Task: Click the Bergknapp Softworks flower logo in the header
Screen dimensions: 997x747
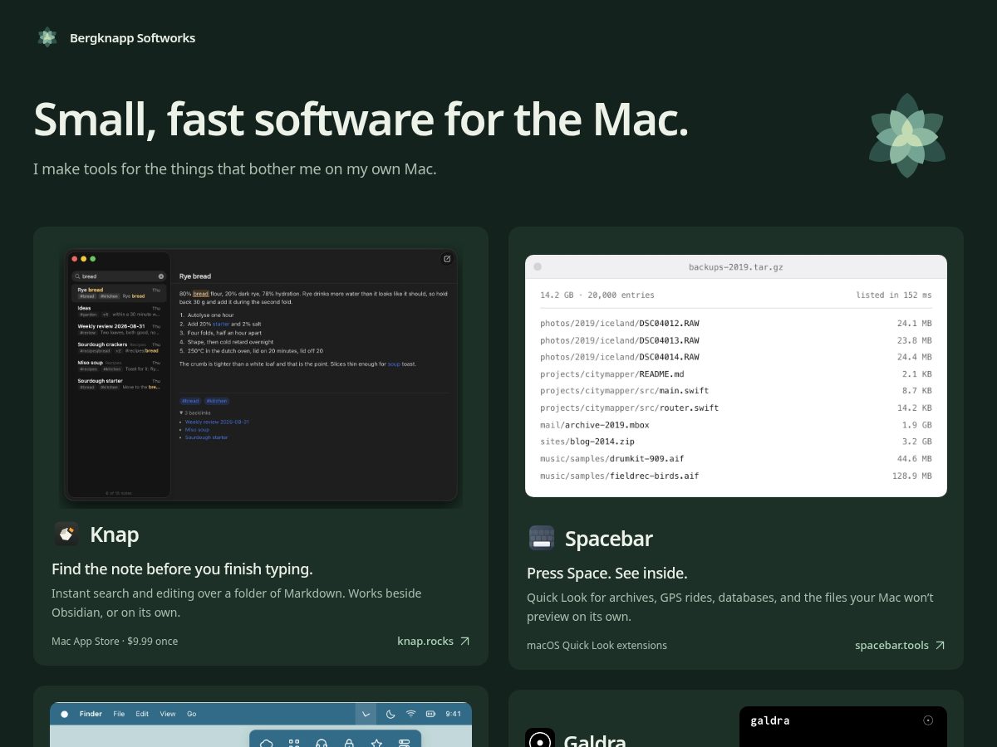Action: point(47,37)
